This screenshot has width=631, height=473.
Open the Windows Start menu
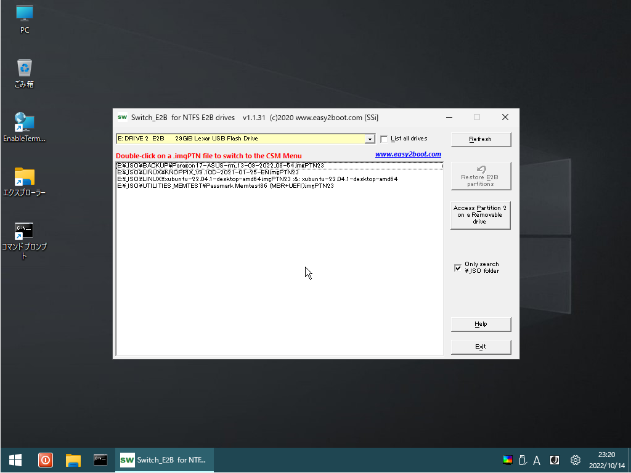click(x=15, y=459)
